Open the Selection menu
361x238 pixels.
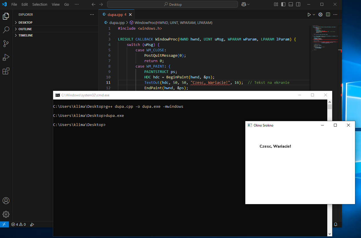[40, 4]
